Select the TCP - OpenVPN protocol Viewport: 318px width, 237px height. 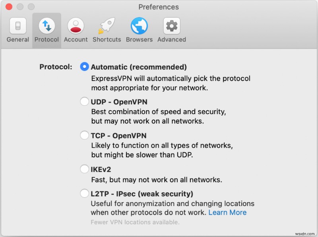coord(84,135)
